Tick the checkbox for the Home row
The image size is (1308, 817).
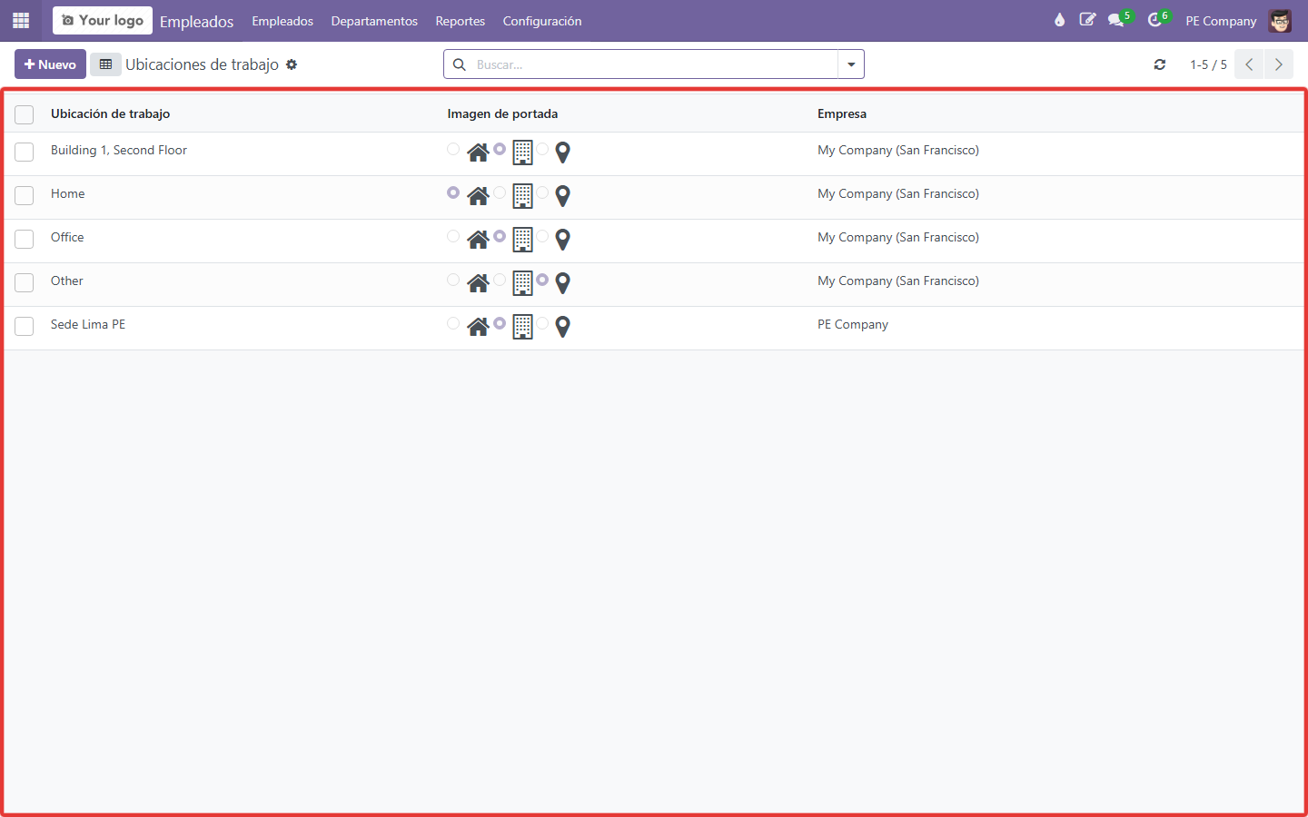tap(25, 195)
